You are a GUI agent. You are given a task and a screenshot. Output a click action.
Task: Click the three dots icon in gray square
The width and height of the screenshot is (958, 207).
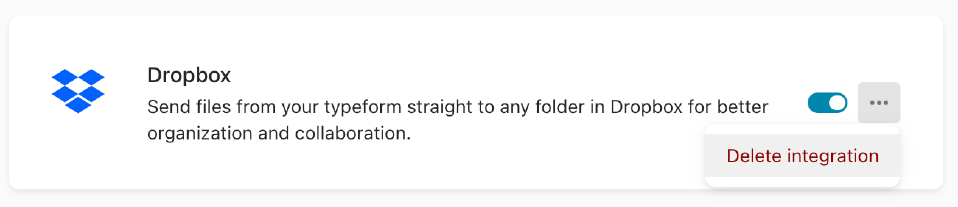tap(879, 102)
